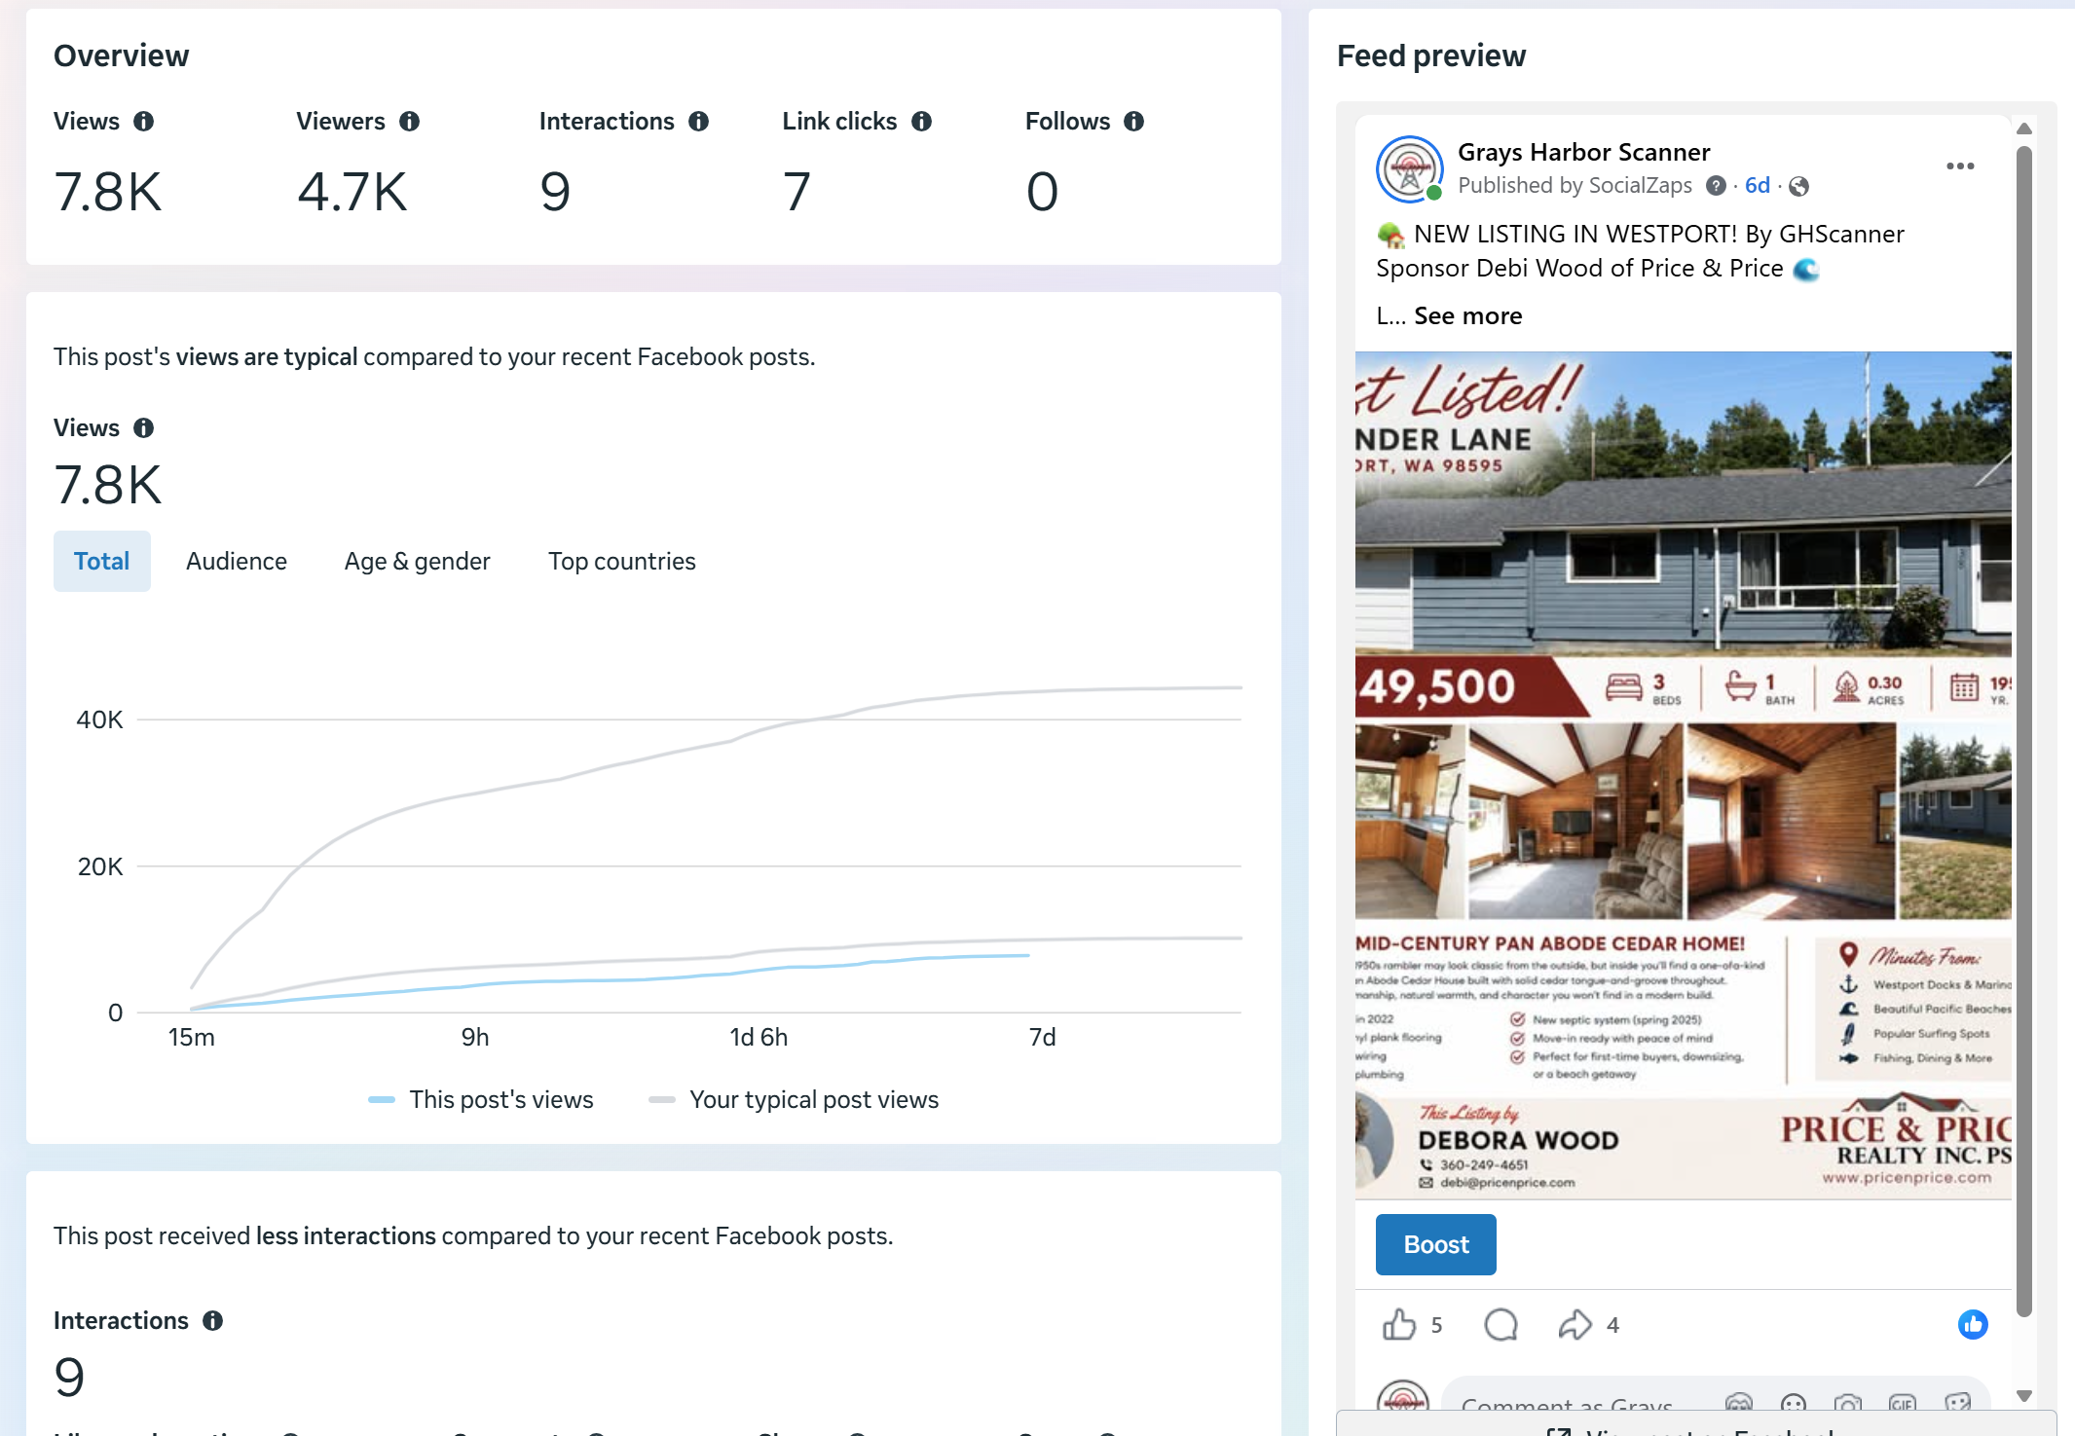Click the Overview heading

coord(122,56)
